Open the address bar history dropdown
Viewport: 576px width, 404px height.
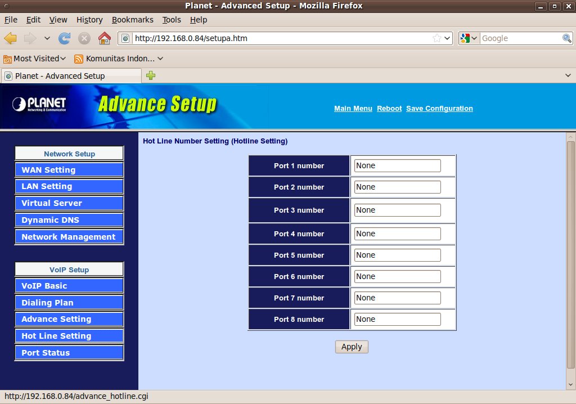tap(447, 38)
